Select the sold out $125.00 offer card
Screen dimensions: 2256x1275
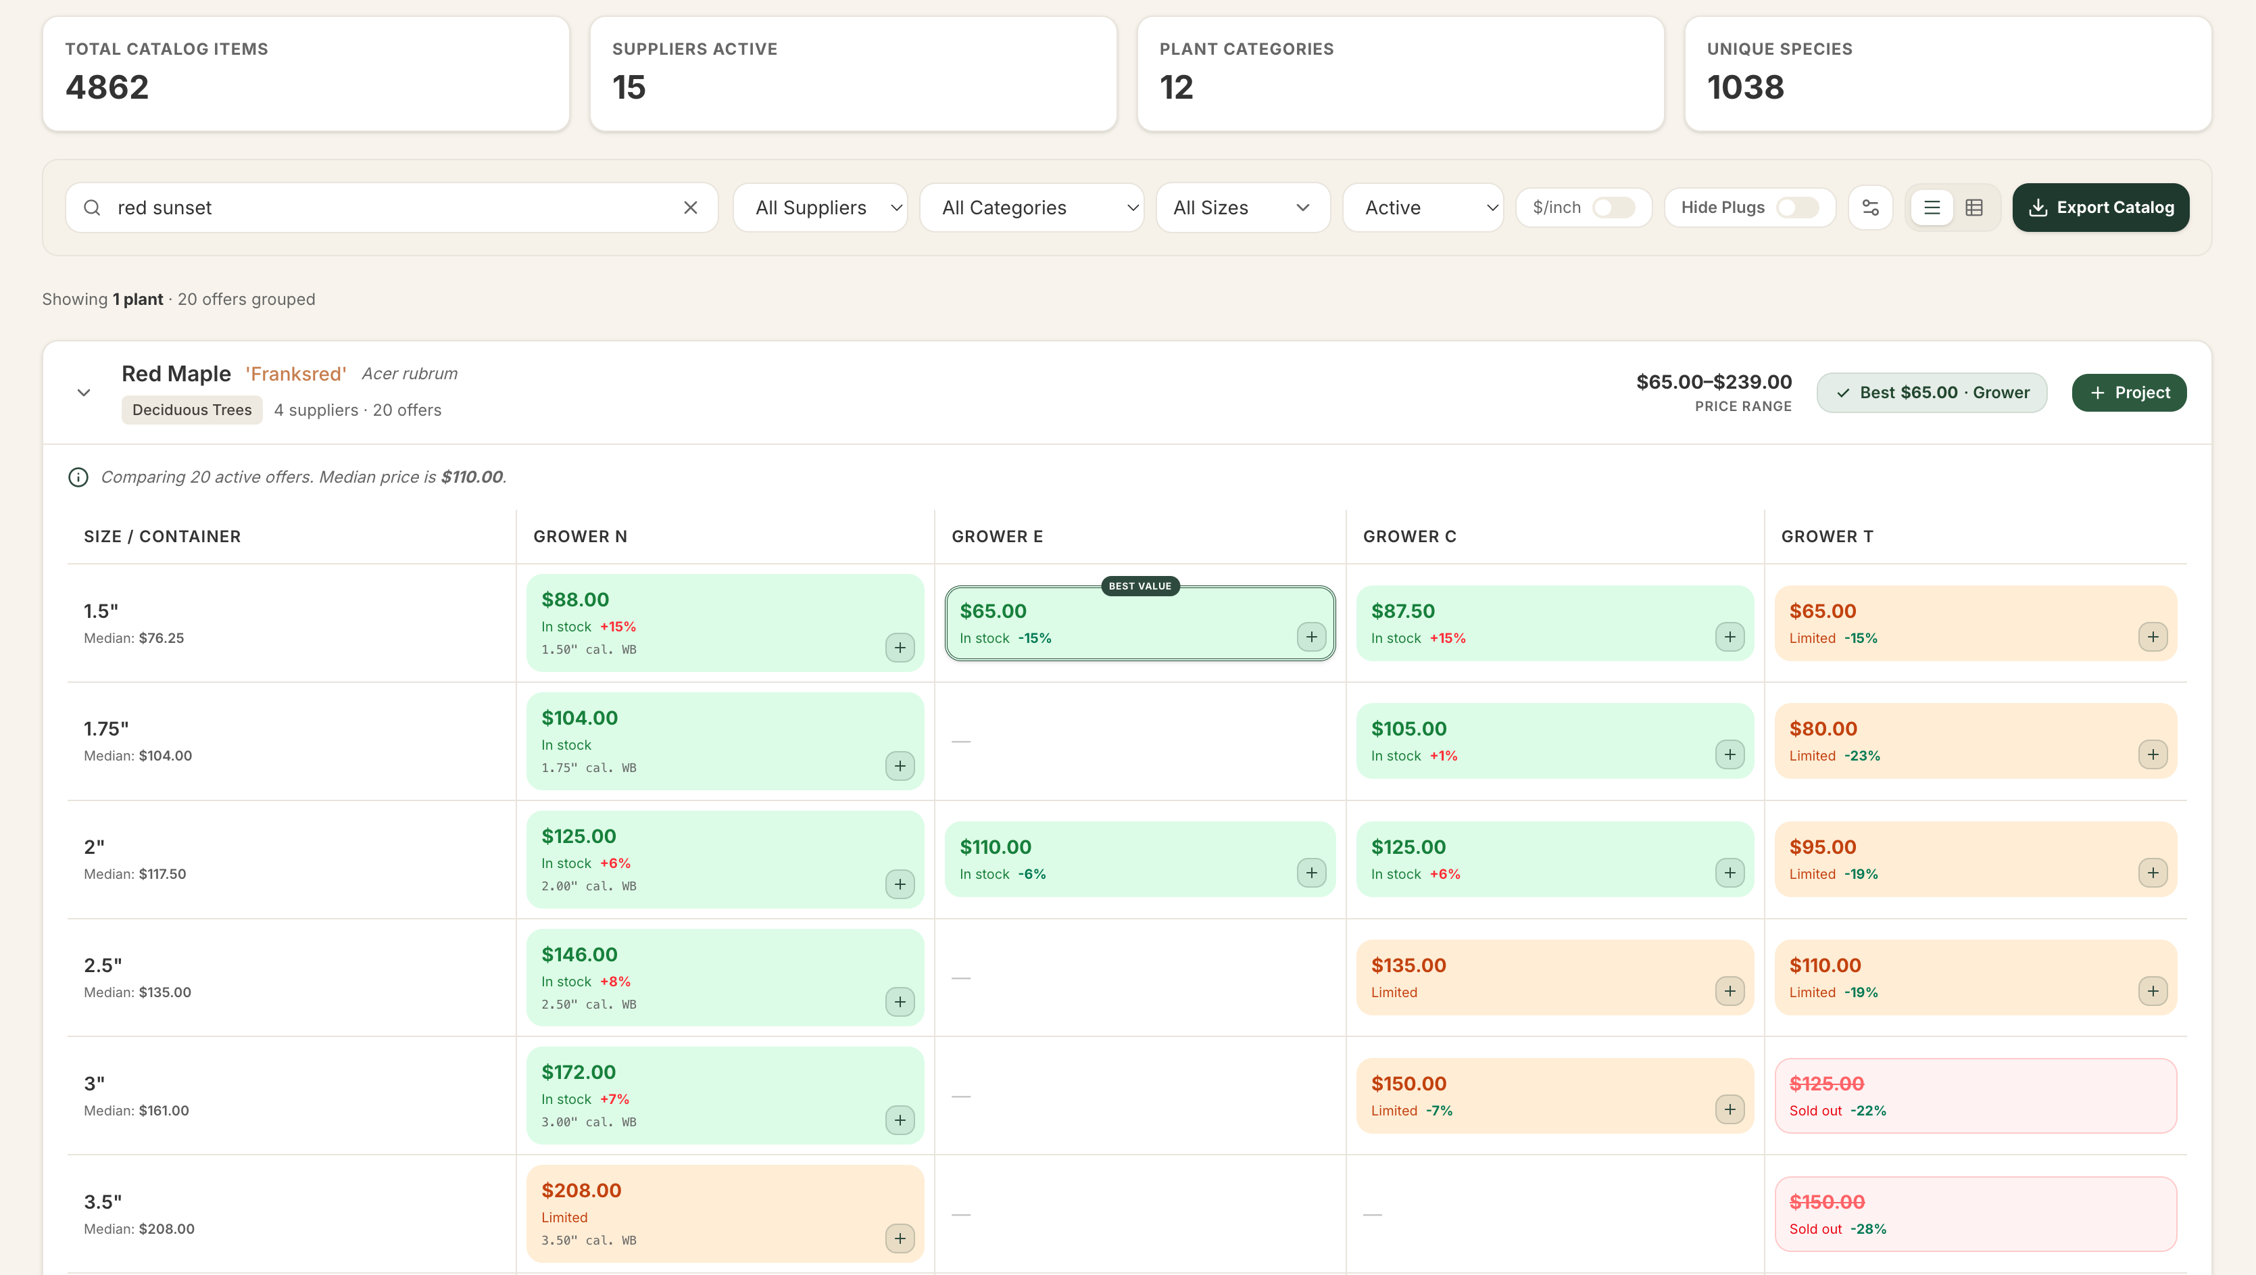click(x=1975, y=1095)
